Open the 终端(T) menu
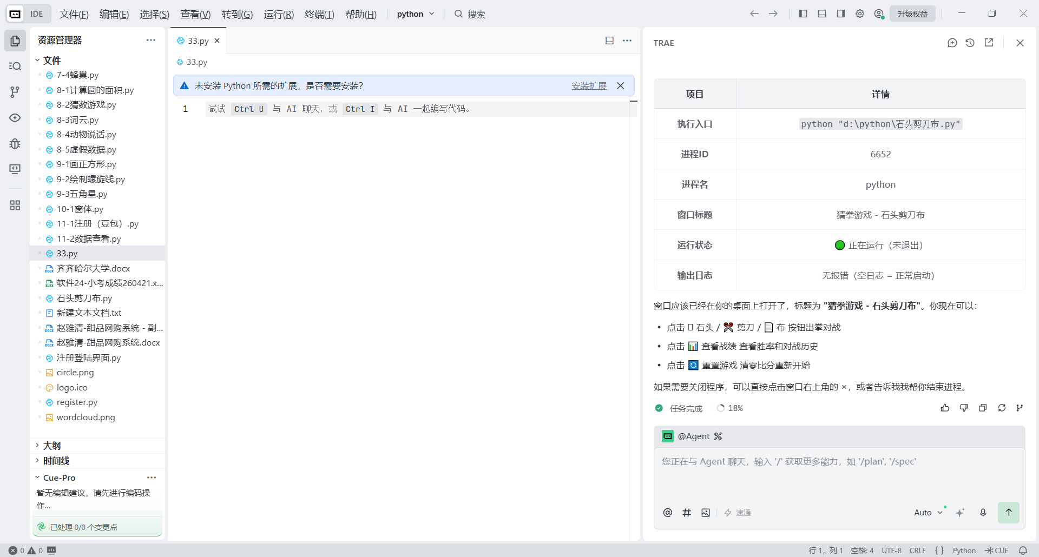Image resolution: width=1039 pixels, height=557 pixels. click(x=319, y=14)
